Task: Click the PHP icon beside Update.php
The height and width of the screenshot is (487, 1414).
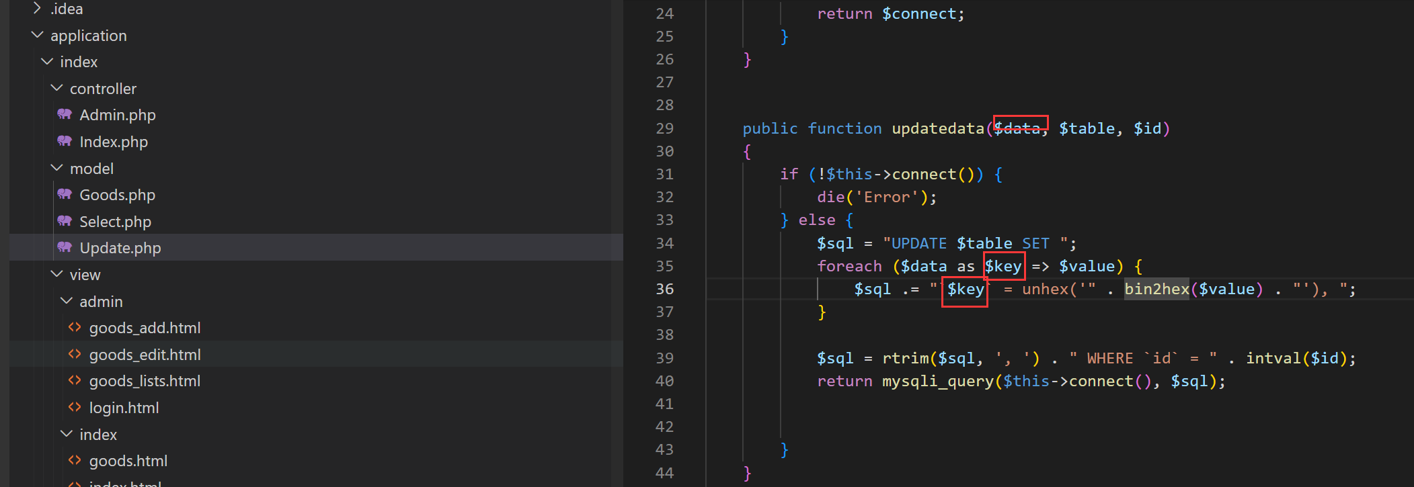Action: click(x=65, y=247)
